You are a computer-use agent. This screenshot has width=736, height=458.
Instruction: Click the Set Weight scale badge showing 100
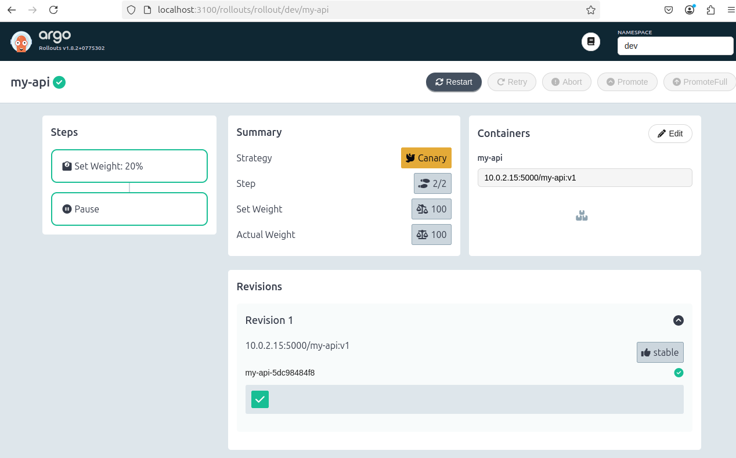[x=431, y=209]
